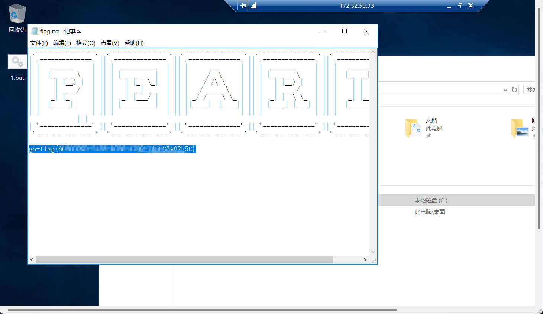
Task: Open the Recycle Bin desktop icon
Action: coord(17,14)
